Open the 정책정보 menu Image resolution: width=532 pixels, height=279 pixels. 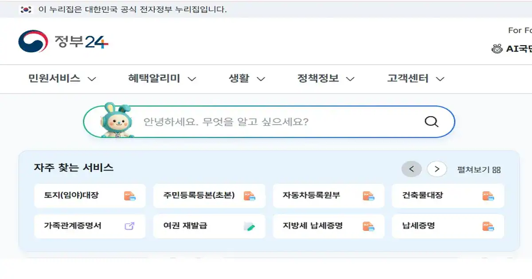326,79
